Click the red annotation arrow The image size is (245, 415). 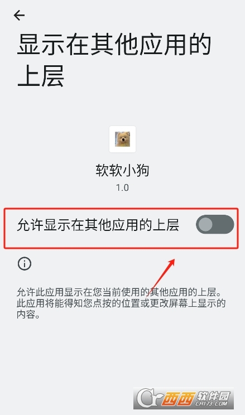162,277
